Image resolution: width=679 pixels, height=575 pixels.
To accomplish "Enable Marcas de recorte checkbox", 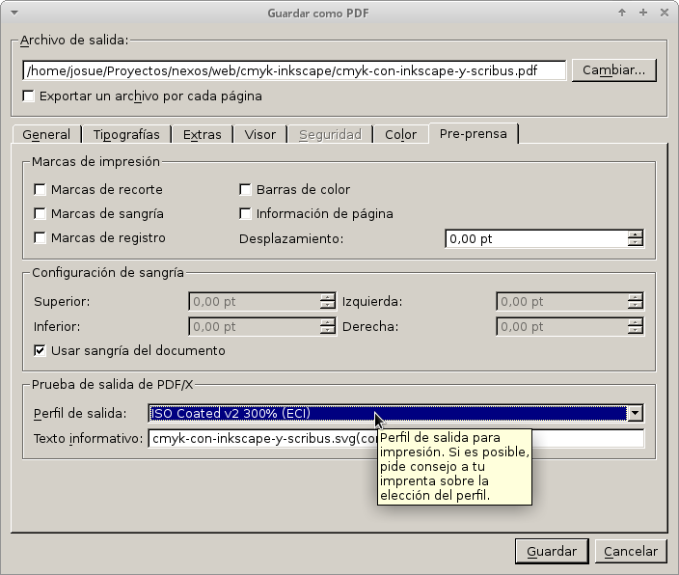I will click(41, 190).
